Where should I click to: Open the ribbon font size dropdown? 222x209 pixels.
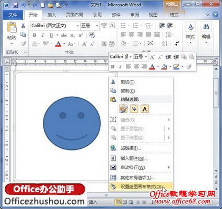tap(97, 26)
